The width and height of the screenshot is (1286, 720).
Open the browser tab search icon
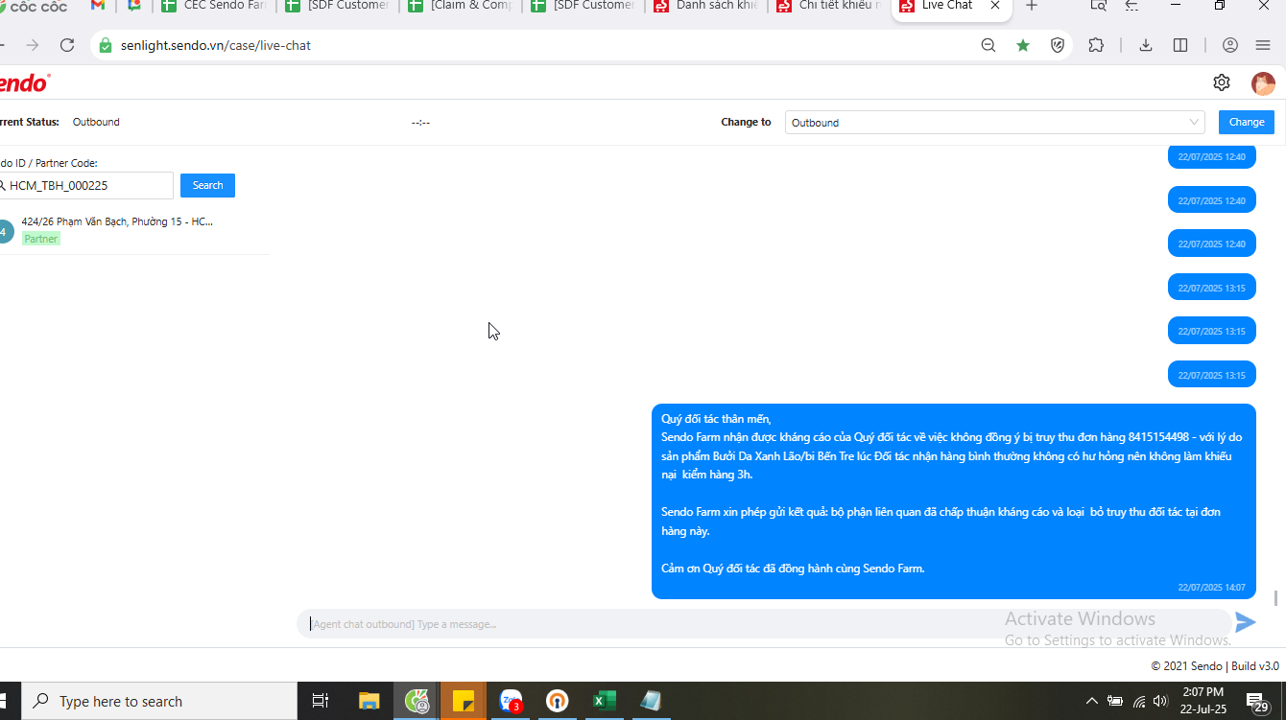[1098, 6]
